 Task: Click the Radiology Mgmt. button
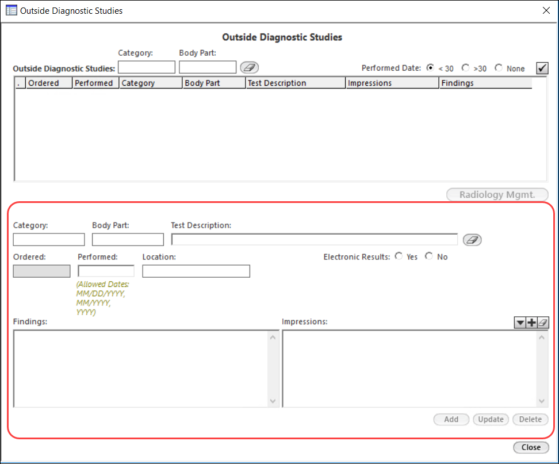[497, 194]
